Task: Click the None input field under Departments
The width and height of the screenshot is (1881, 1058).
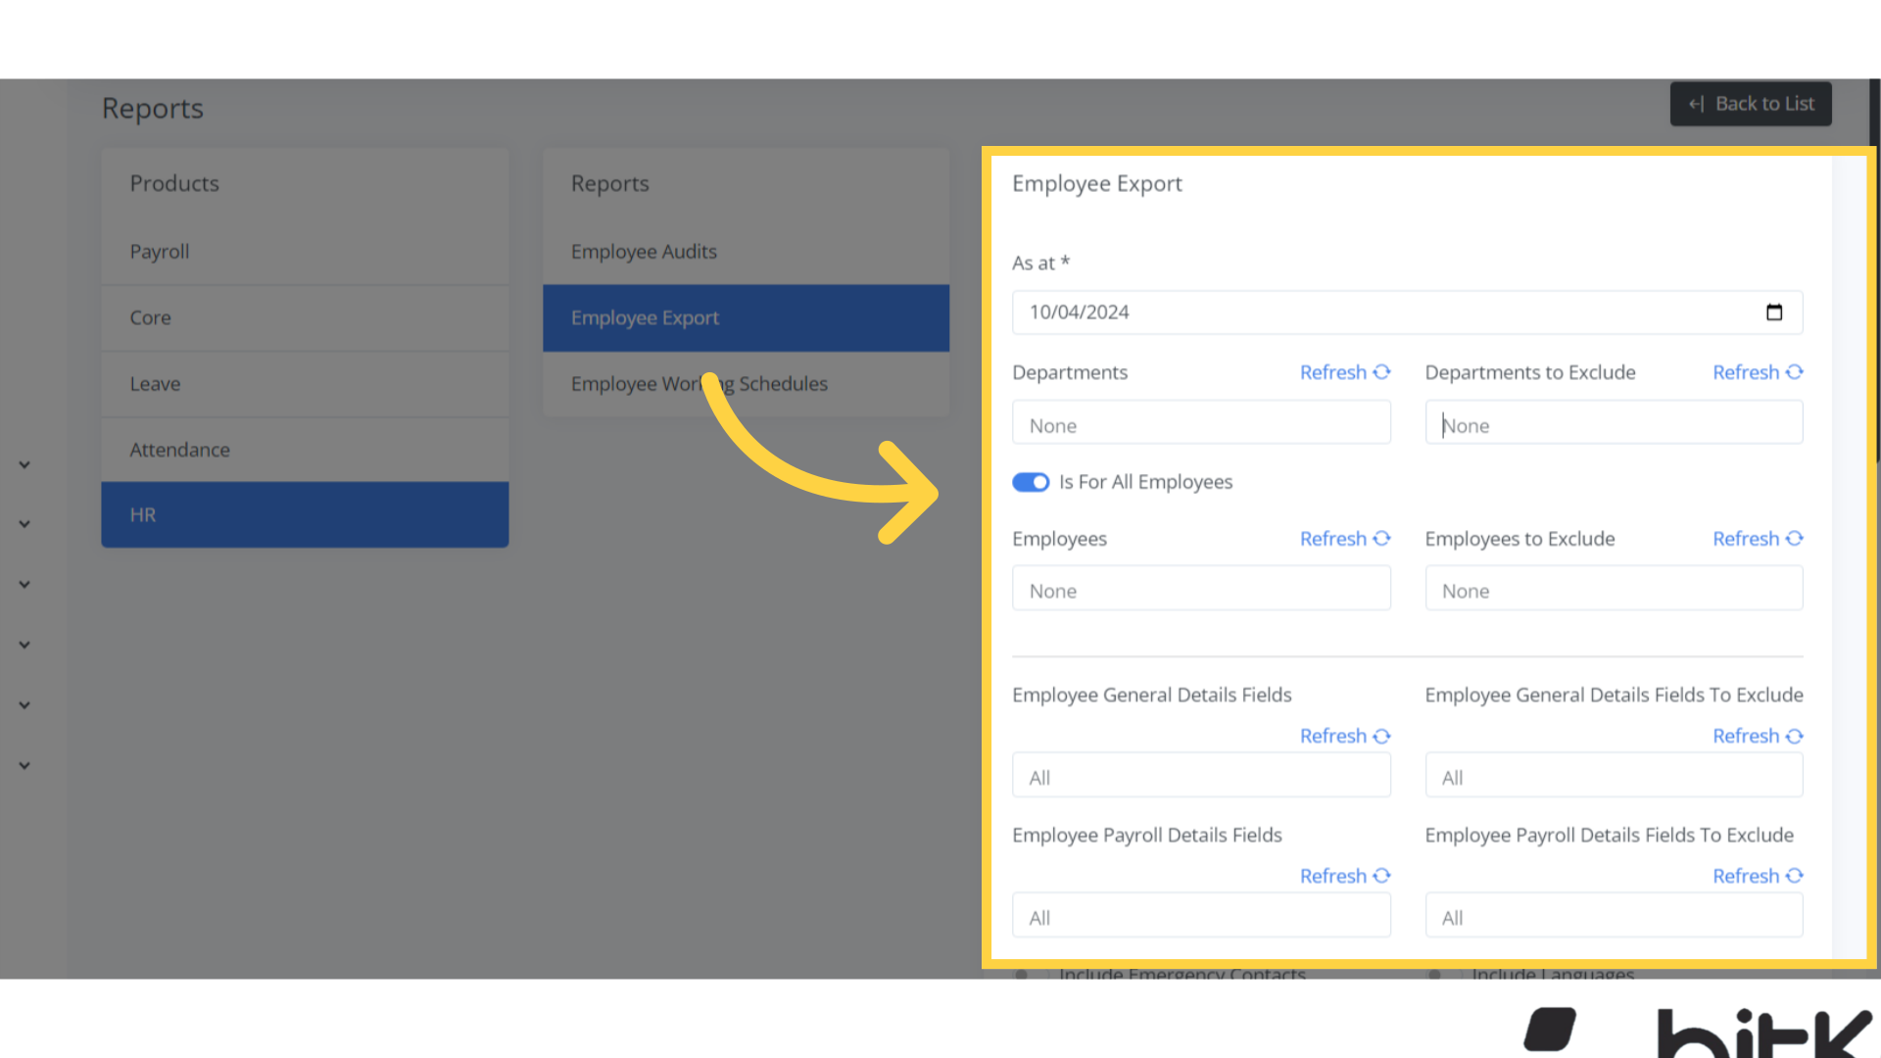Action: coord(1201,422)
